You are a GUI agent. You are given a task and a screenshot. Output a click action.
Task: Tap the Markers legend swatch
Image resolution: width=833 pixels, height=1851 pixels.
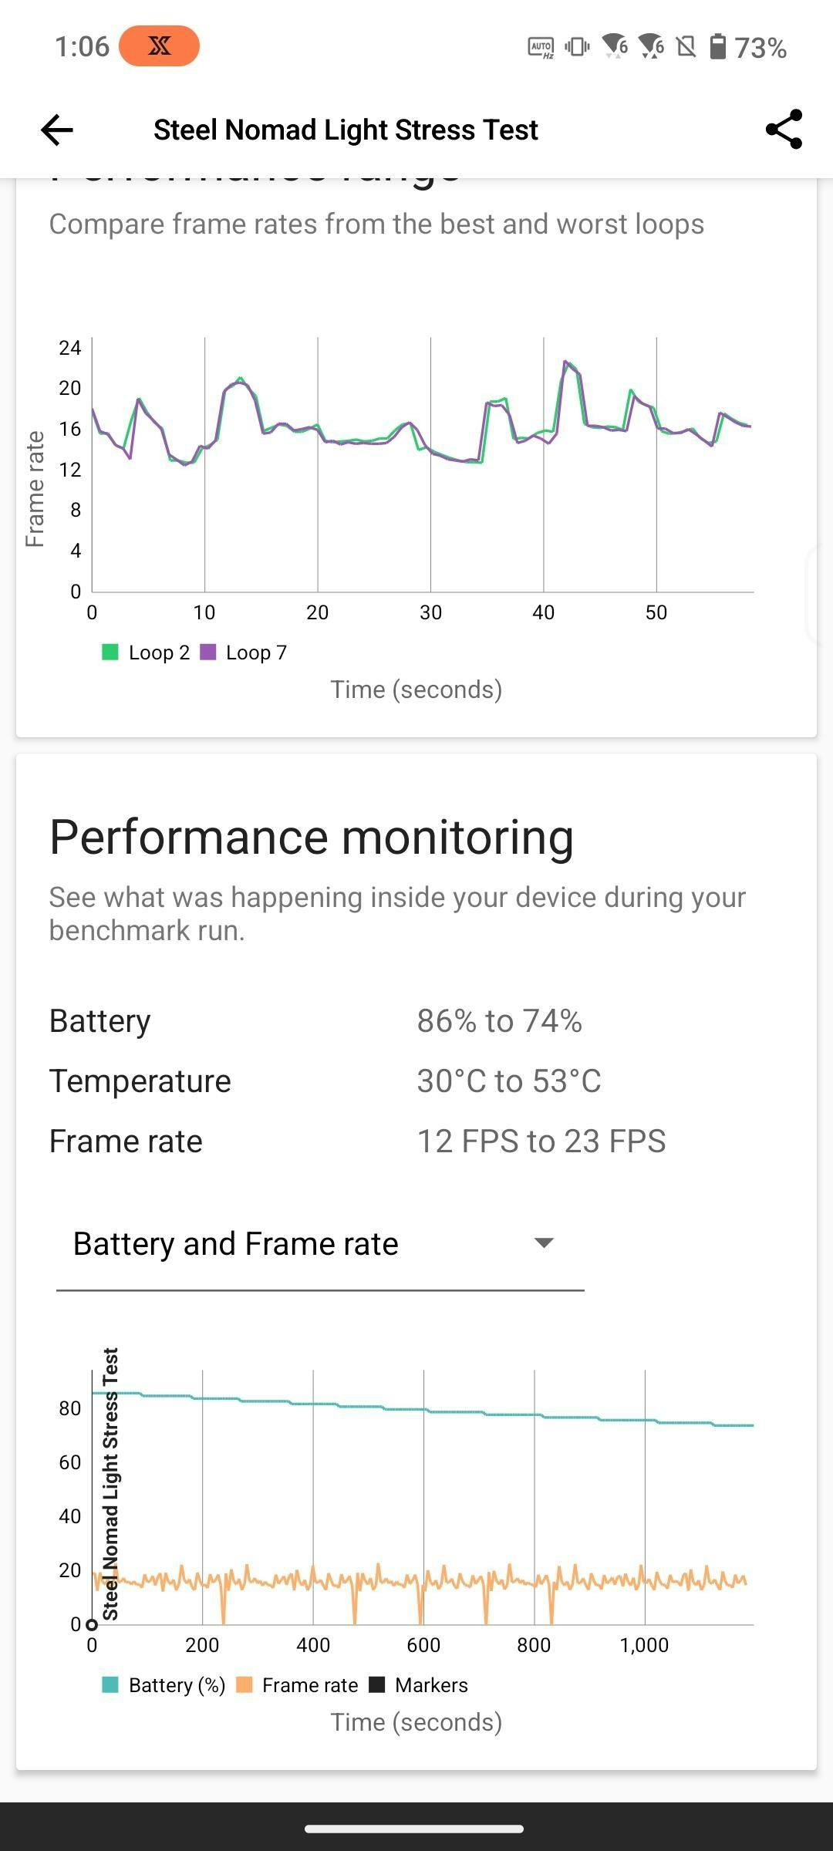coord(377,1685)
